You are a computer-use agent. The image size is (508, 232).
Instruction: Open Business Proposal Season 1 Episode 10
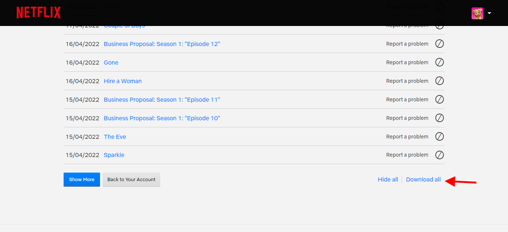tap(162, 118)
